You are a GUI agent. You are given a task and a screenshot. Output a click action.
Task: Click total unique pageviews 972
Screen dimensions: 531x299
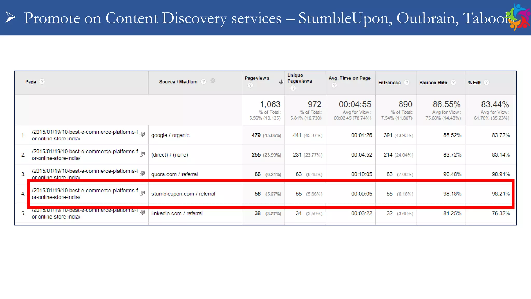click(x=315, y=104)
